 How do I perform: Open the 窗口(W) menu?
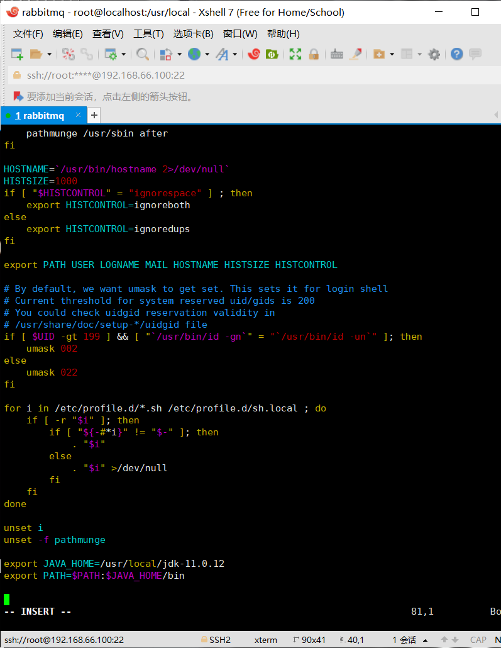pos(240,34)
